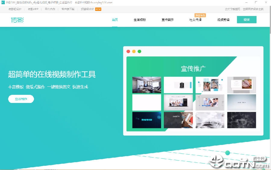Select the pale grey gradient thumbnail
Image resolution: width=271 pixels, height=170 pixels.
[241, 102]
